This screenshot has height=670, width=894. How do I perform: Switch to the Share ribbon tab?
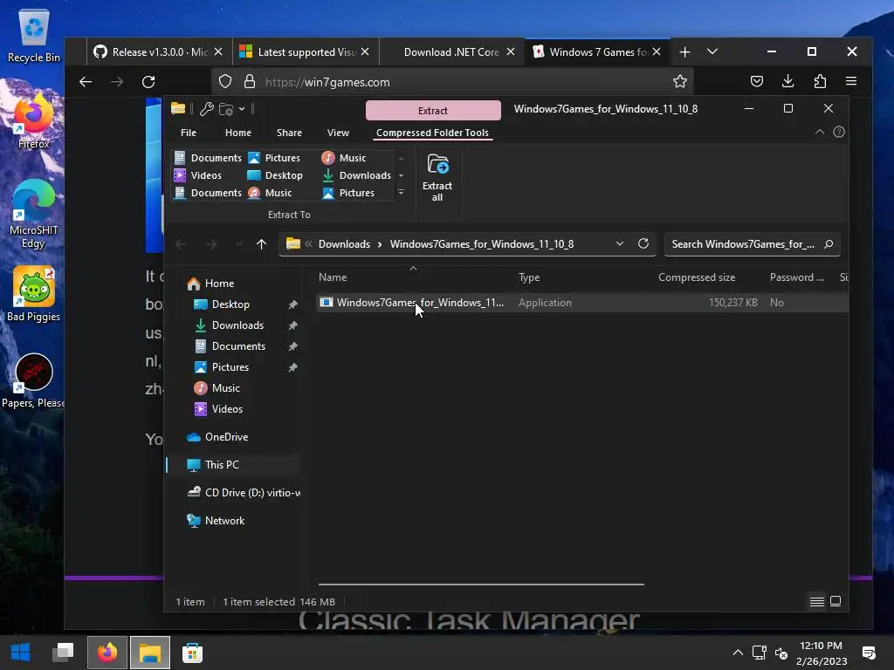pyautogui.click(x=289, y=133)
